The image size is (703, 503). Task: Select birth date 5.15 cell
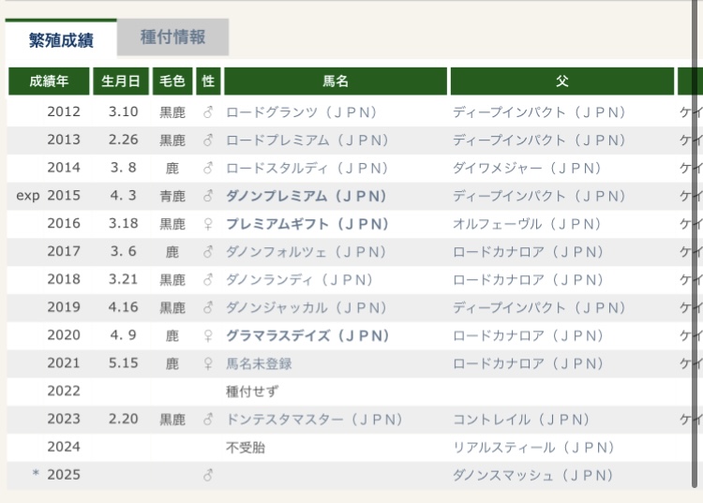pos(124,363)
